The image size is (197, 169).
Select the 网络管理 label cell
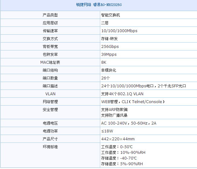[x=50, y=102]
